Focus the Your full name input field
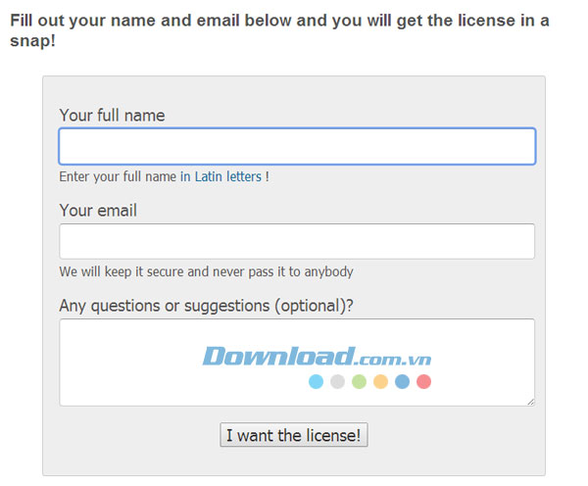Image resolution: width=588 pixels, height=486 pixels. (x=297, y=146)
